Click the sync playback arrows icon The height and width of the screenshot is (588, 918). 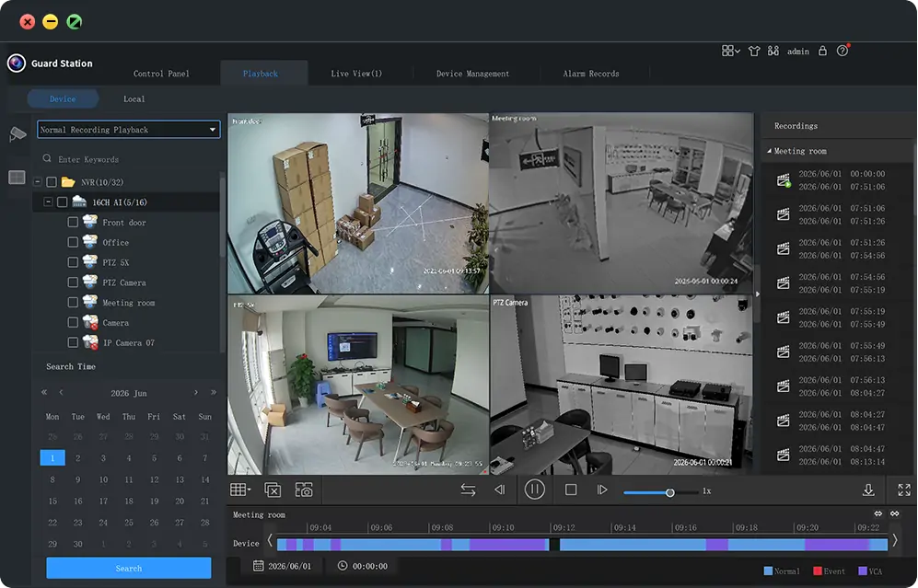[x=468, y=490]
